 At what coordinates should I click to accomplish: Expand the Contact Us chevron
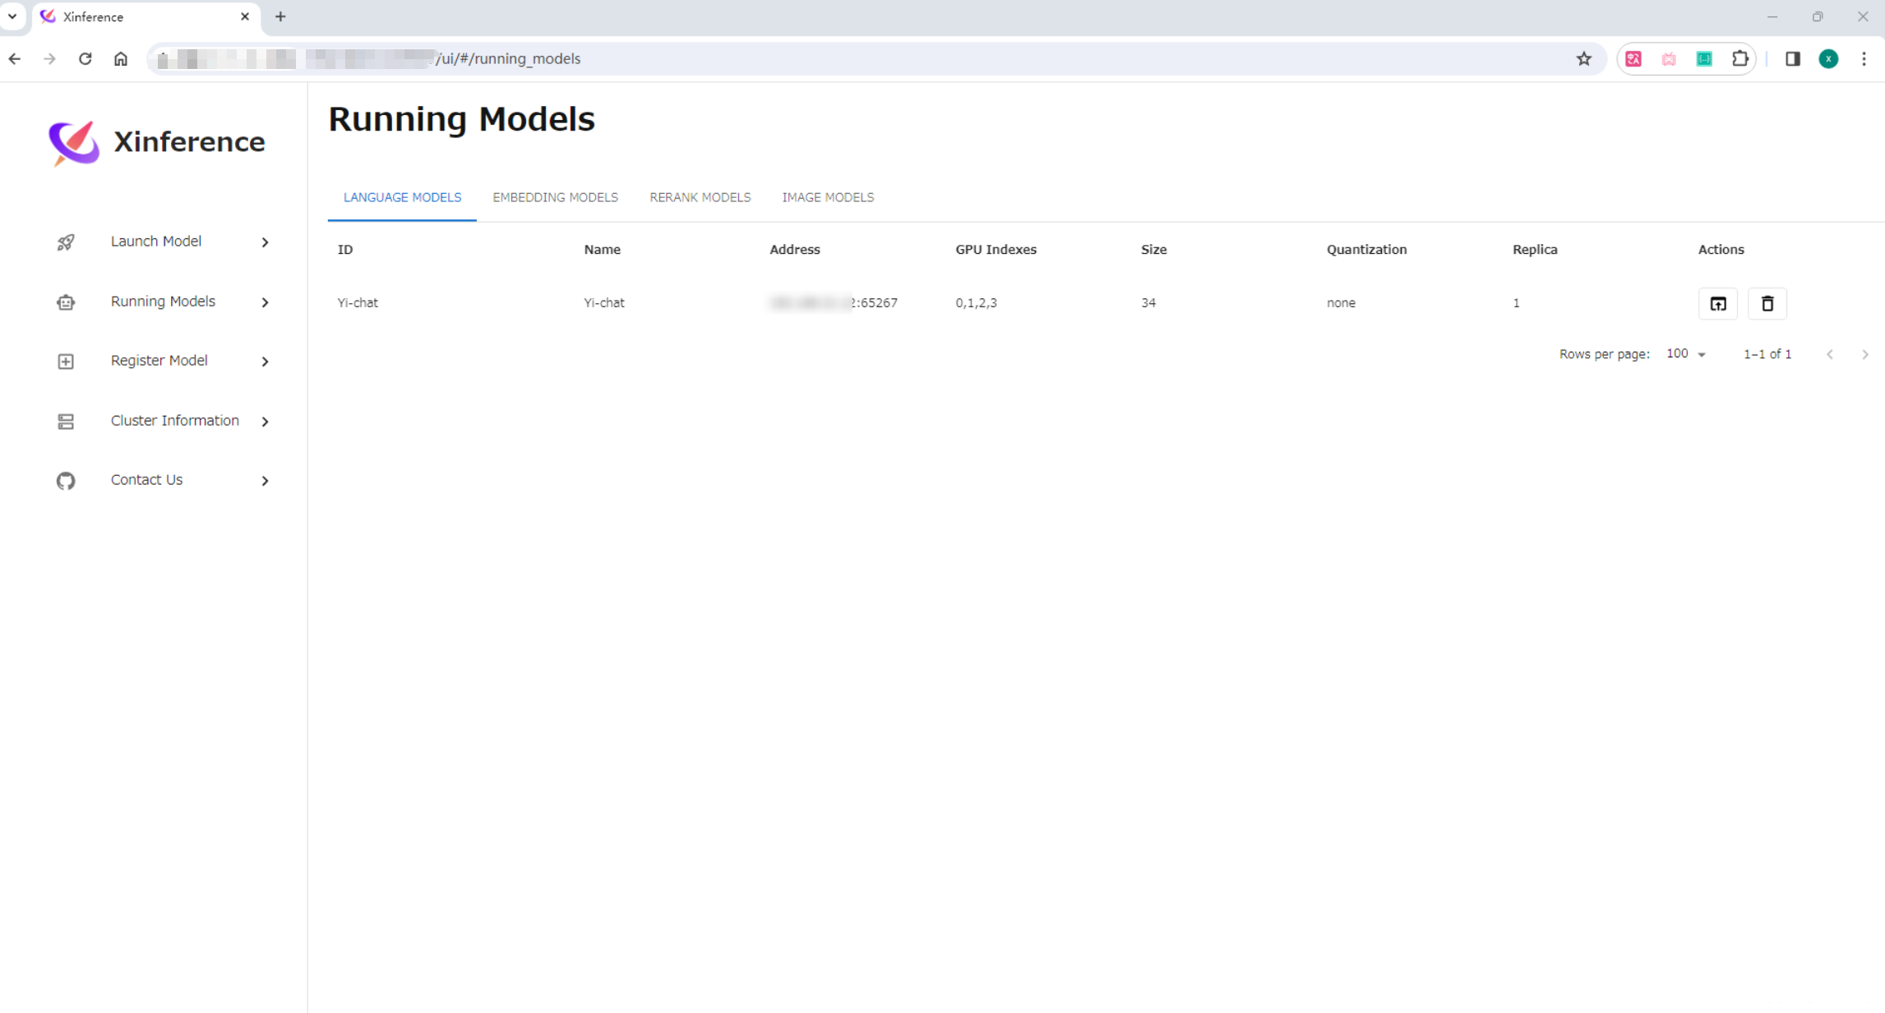point(265,481)
